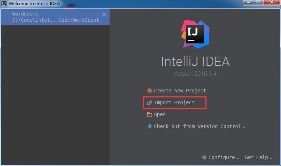Expand the Configure dropdown arrow
Image resolution: width=281 pixels, height=166 pixels.
point(238,158)
